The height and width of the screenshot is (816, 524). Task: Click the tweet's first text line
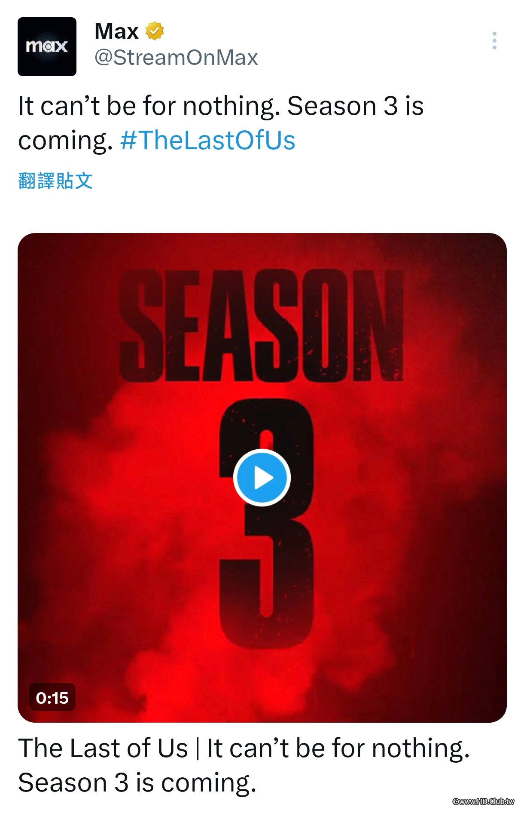[x=221, y=106]
